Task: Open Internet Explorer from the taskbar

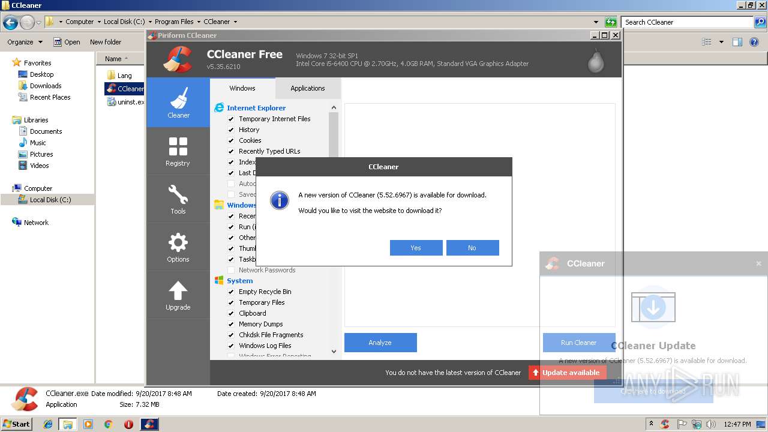Action: [48, 424]
